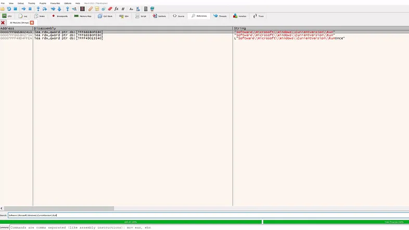Image resolution: width=409 pixels, height=230 pixels.
Task: Open the Favourites menu
Action: pyautogui.click(x=55, y=4)
